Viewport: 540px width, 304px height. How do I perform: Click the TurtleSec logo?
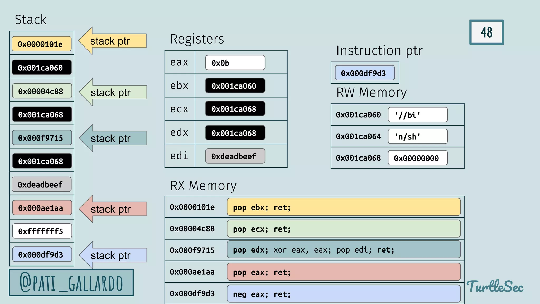(495, 287)
